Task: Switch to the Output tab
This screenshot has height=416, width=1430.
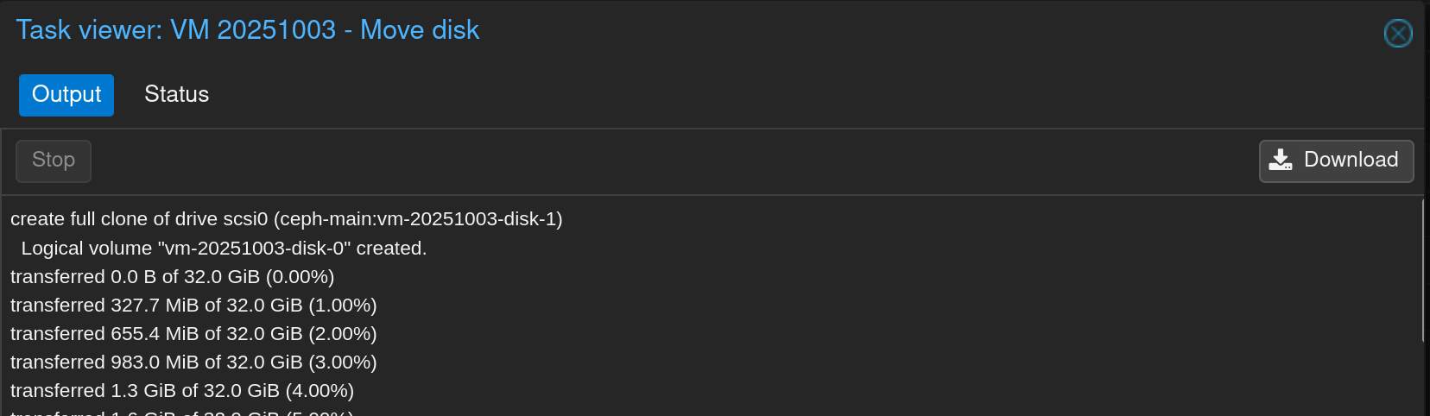Action: coord(66,95)
